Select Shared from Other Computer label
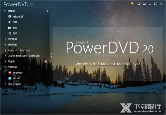The image size is (166, 115). tap(24, 56)
